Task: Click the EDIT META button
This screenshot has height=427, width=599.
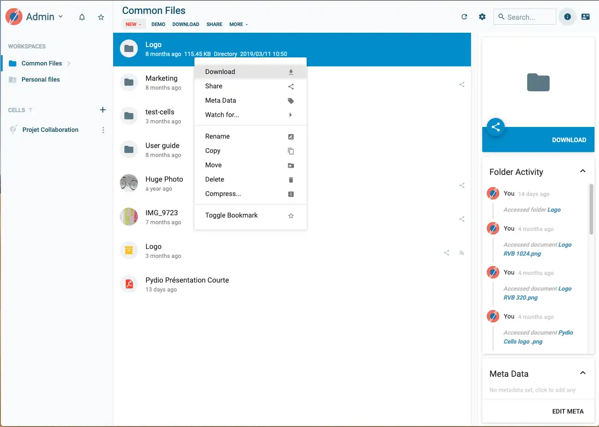Action: tap(568, 411)
